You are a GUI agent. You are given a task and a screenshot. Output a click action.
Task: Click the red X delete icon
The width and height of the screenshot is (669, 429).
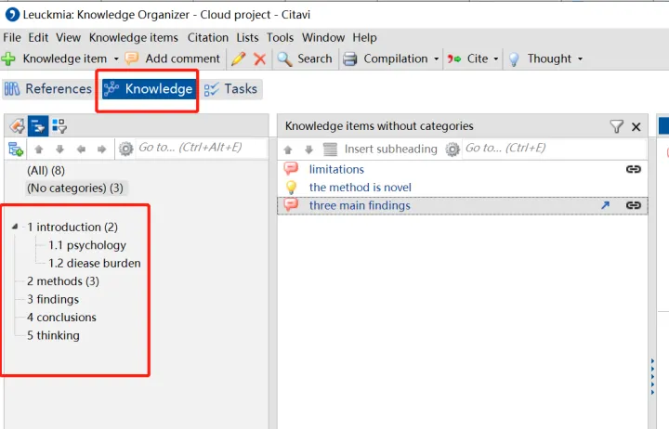pyautogui.click(x=260, y=58)
